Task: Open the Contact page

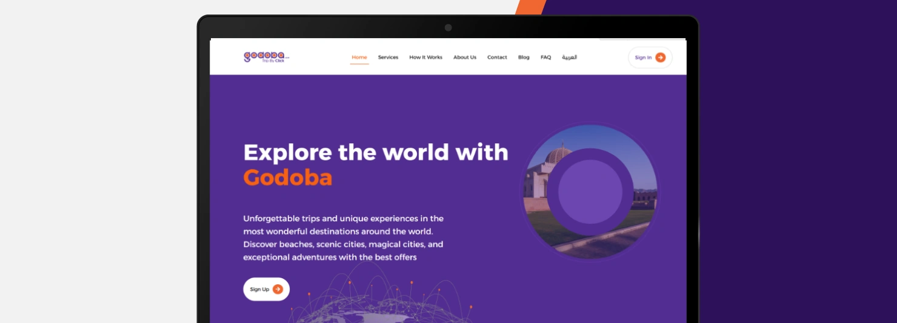Action: 497,57
